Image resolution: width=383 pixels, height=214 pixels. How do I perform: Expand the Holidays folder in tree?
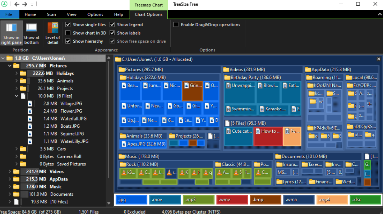click(17, 73)
